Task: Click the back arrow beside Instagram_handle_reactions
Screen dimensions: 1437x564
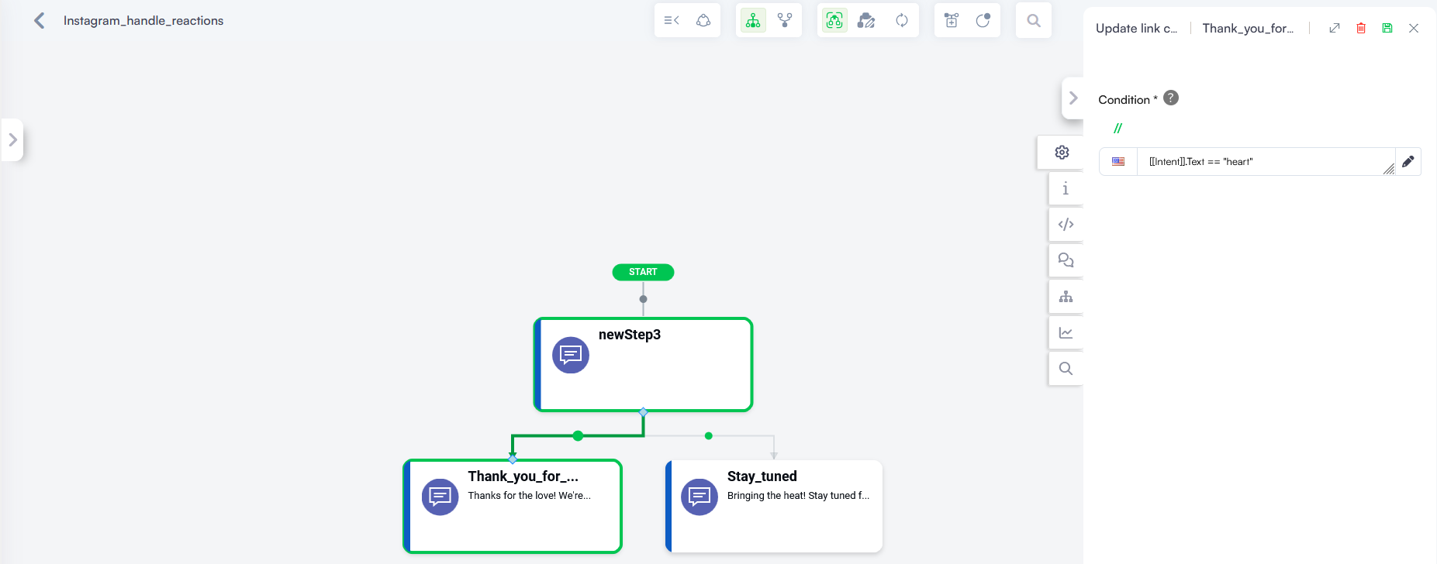Action: pyautogui.click(x=40, y=21)
